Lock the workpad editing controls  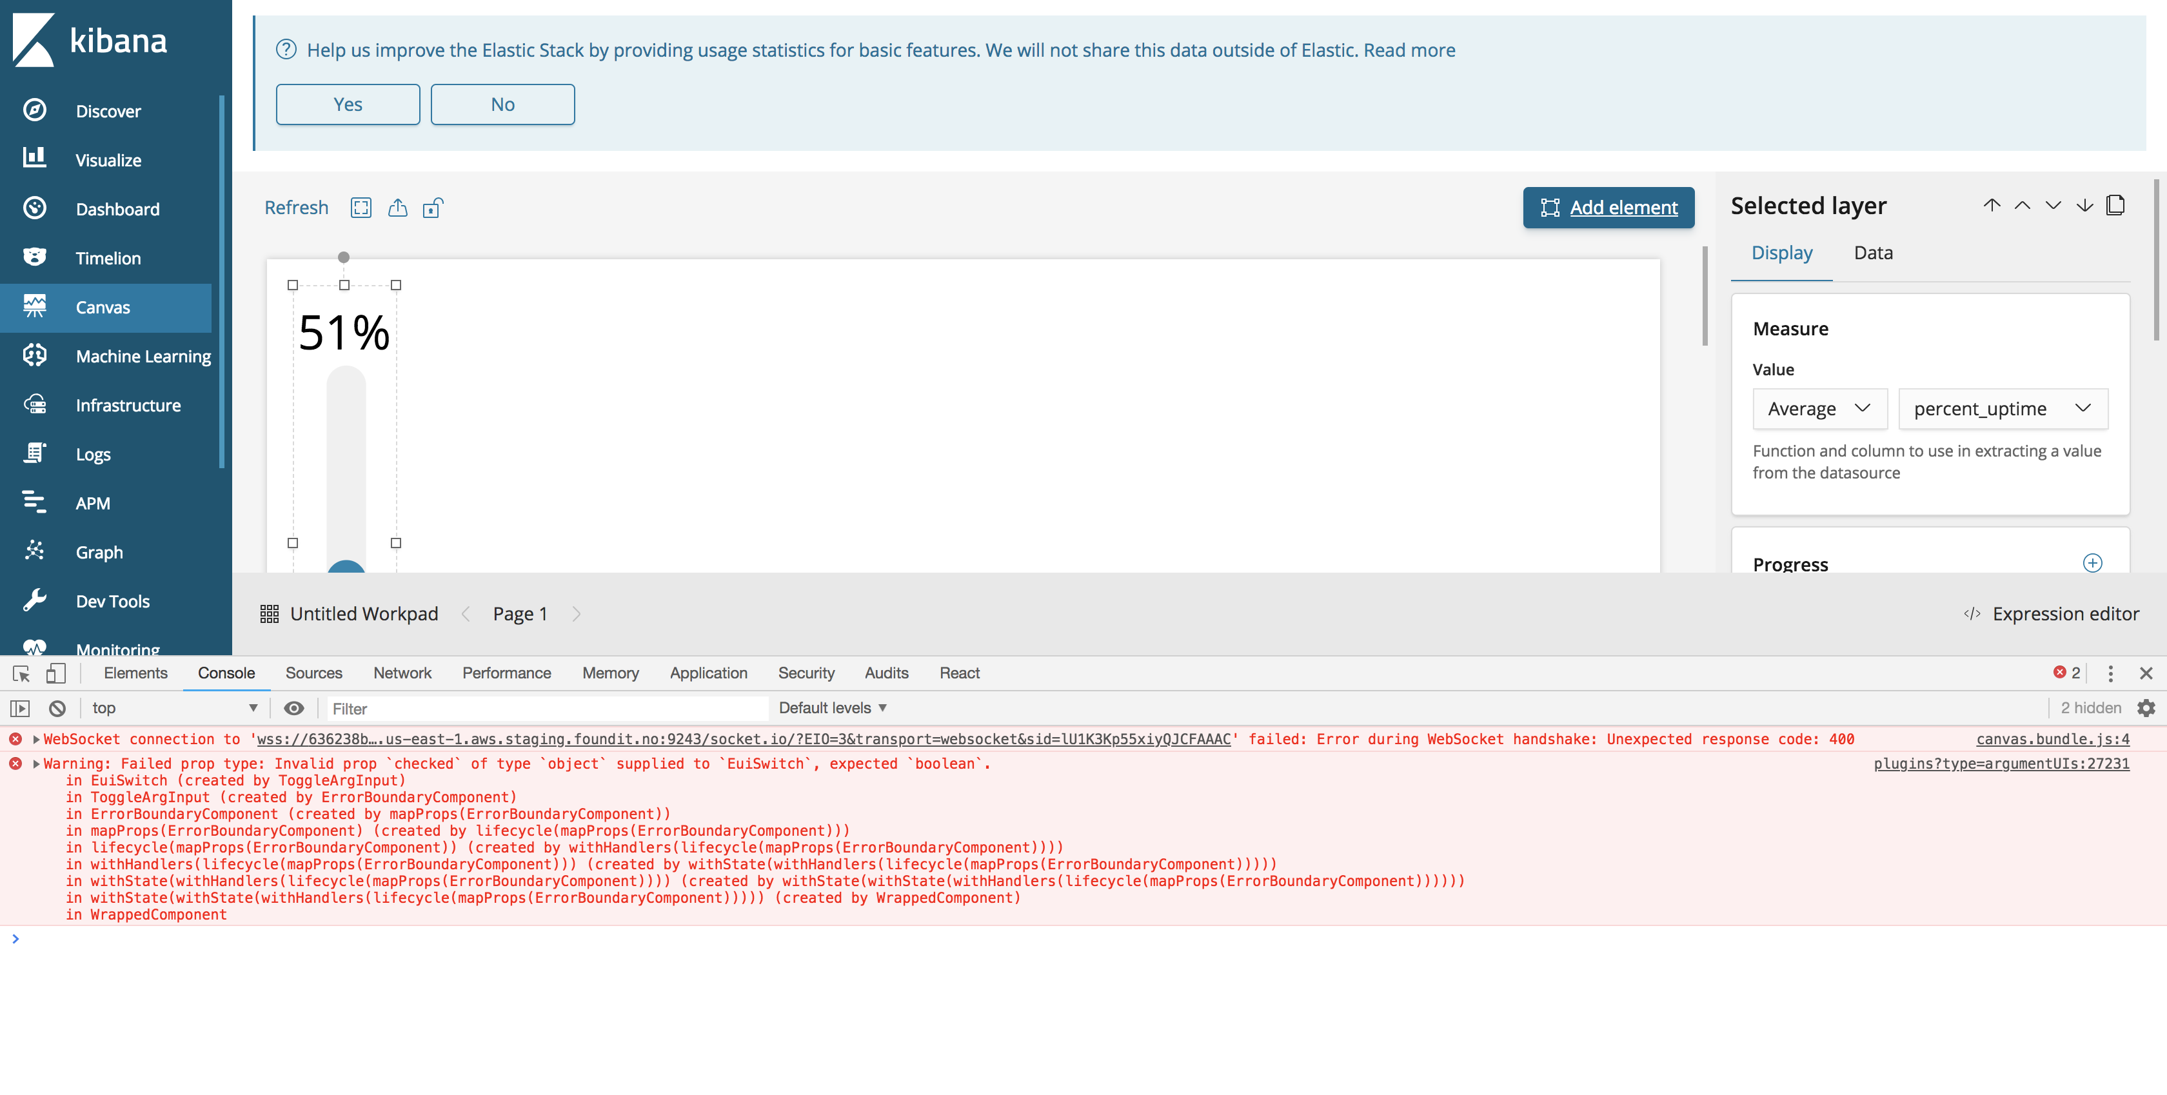coord(432,208)
